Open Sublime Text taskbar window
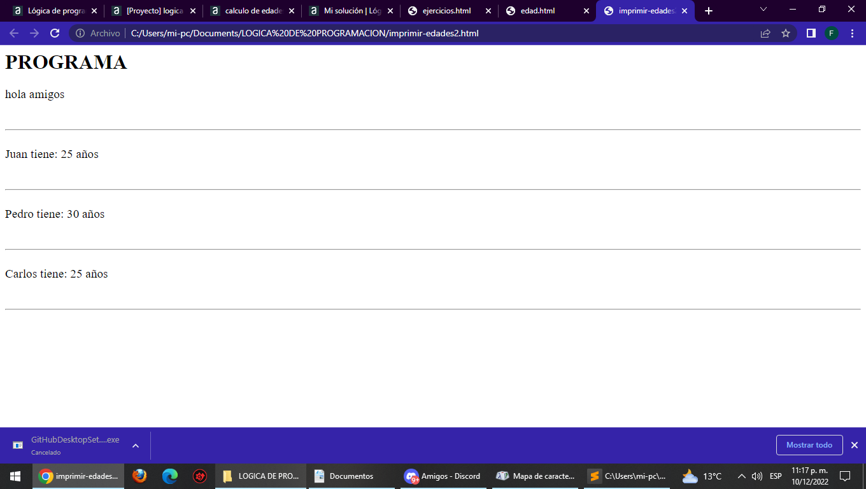This screenshot has width=866, height=489. [627, 476]
